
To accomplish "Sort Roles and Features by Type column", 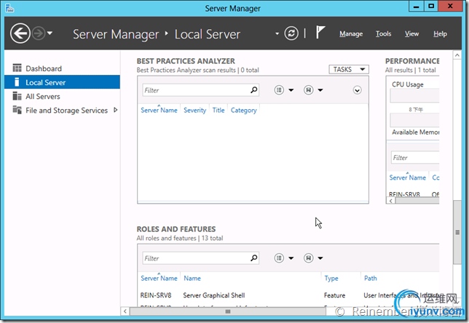I will (331, 278).
